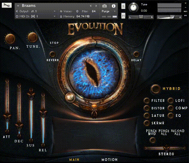Enable the FILTER effect
Image resolution: width=189 pixels, height=163 pixels.
[147, 100]
